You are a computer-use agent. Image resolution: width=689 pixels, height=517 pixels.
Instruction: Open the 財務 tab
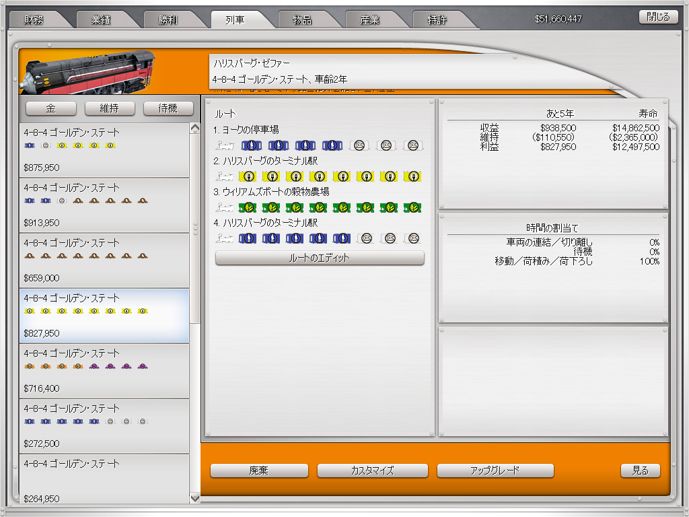35,20
